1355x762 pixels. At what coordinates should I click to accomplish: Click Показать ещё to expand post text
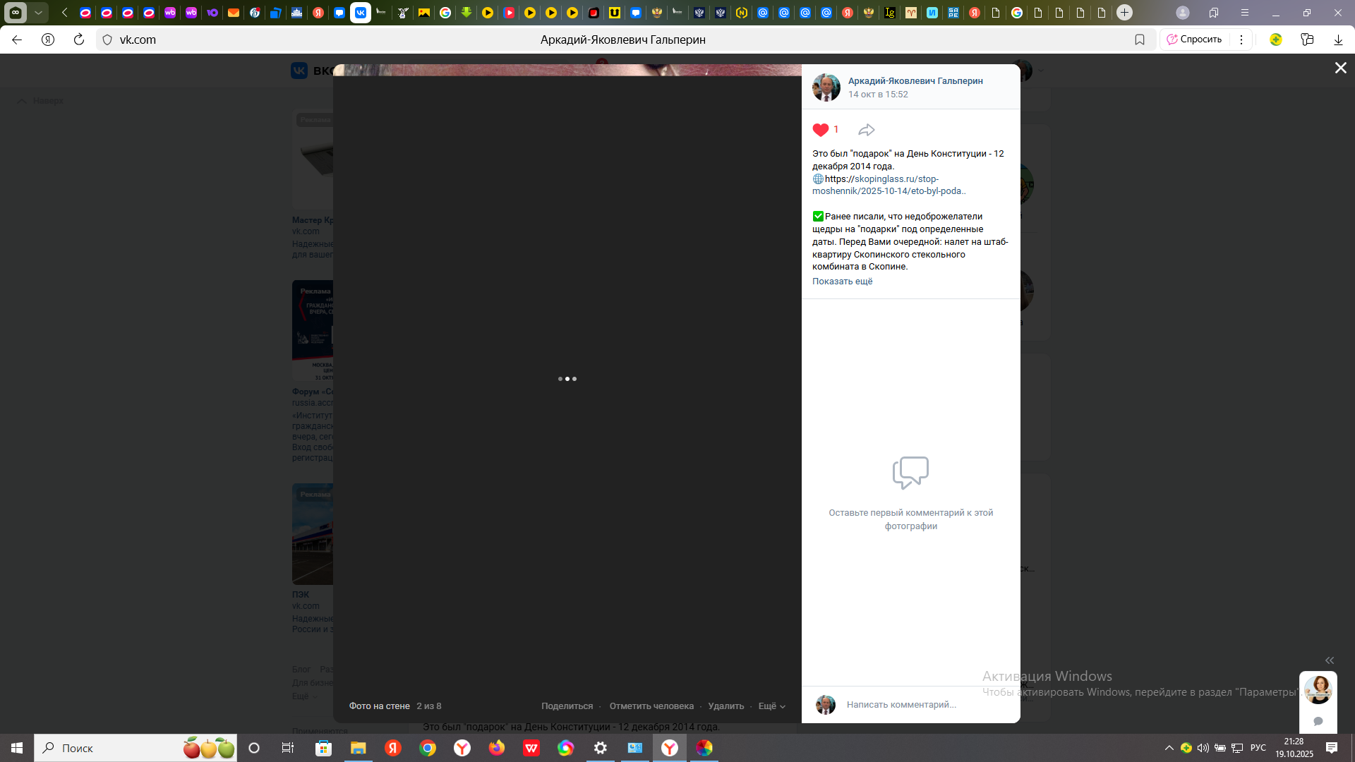[x=842, y=282]
